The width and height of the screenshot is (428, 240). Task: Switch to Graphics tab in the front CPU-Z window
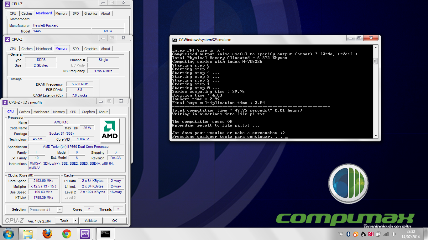[88, 112]
